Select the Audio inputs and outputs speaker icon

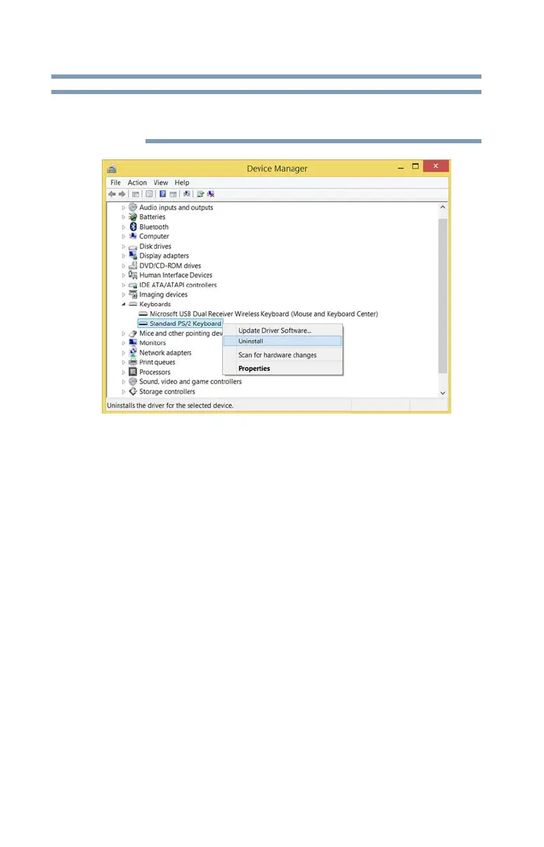click(133, 207)
